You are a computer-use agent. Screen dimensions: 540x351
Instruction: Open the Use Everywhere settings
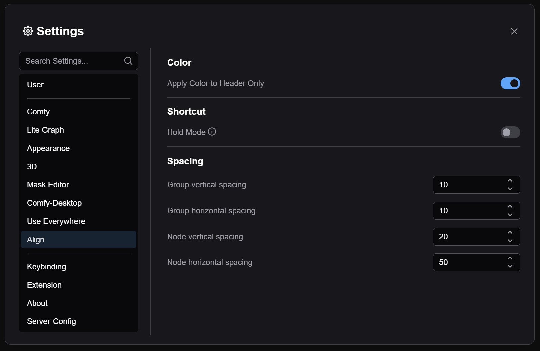56,221
